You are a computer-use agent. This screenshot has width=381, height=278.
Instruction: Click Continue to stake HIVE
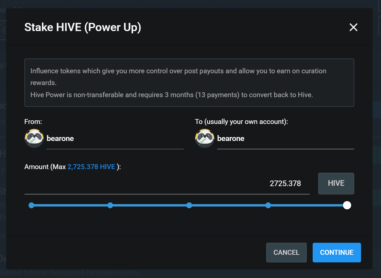pos(337,252)
